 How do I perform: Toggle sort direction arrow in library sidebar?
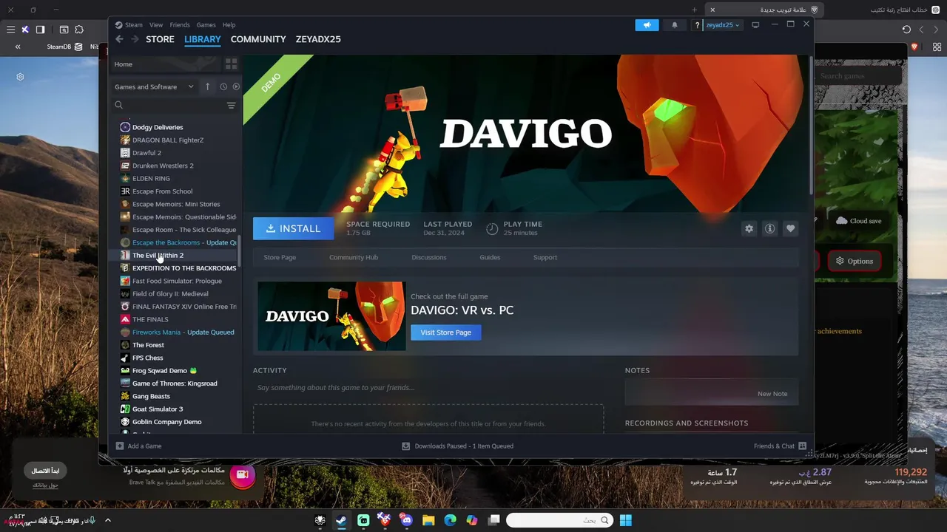coord(207,86)
